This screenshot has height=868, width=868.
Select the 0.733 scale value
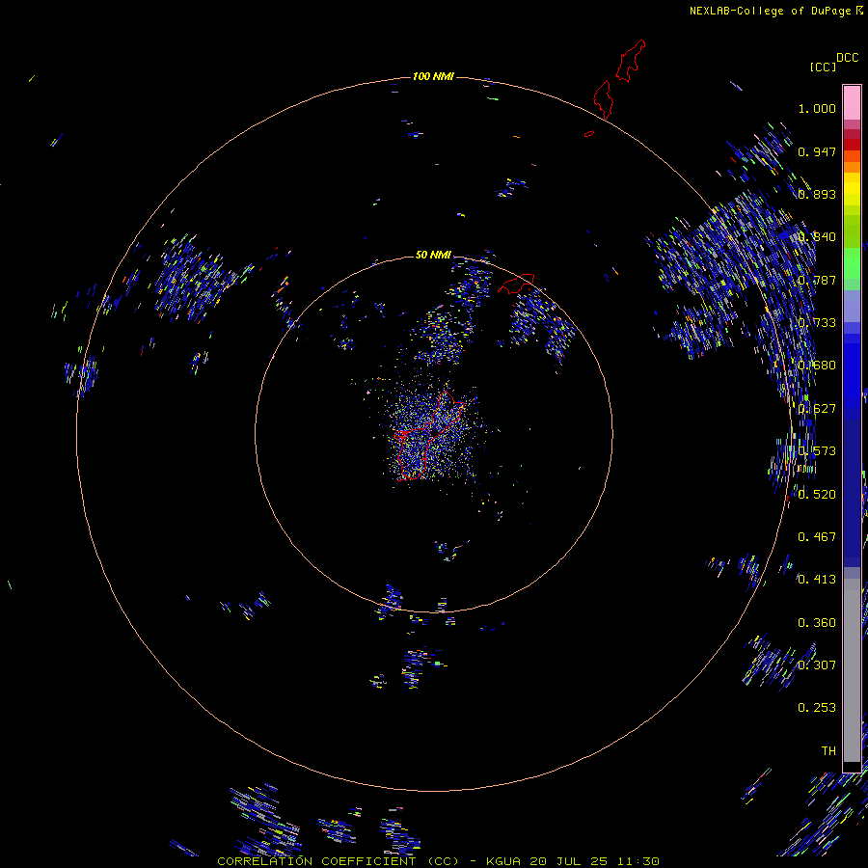click(x=817, y=323)
